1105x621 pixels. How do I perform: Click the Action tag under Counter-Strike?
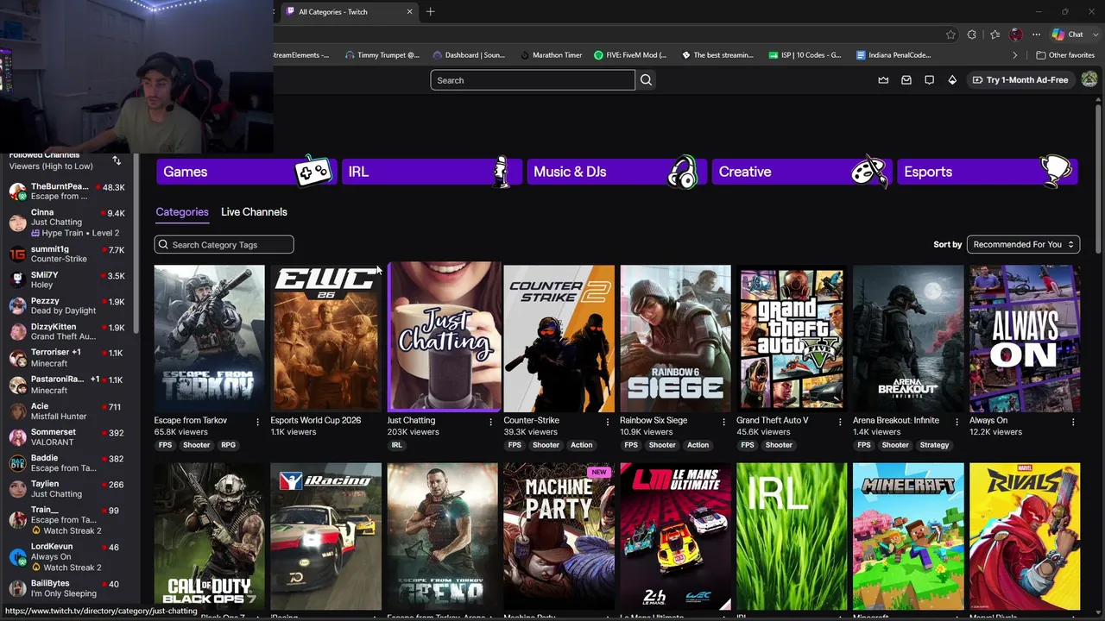click(581, 445)
